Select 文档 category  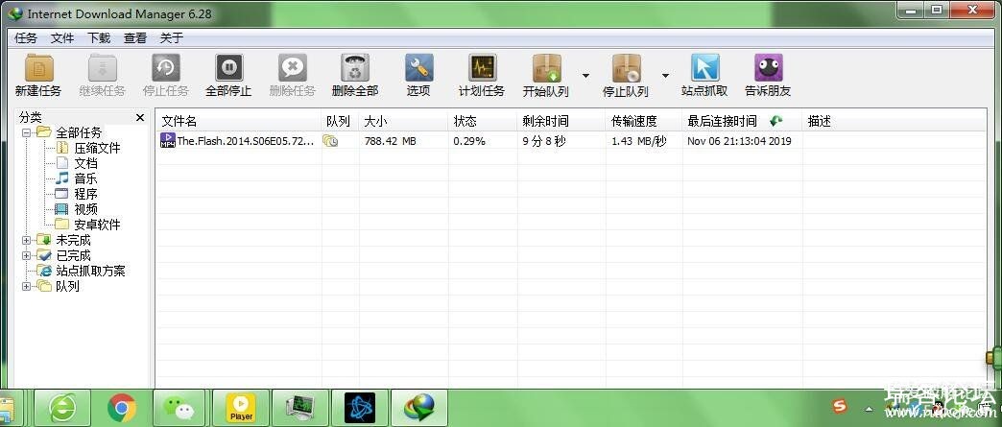pos(85,164)
